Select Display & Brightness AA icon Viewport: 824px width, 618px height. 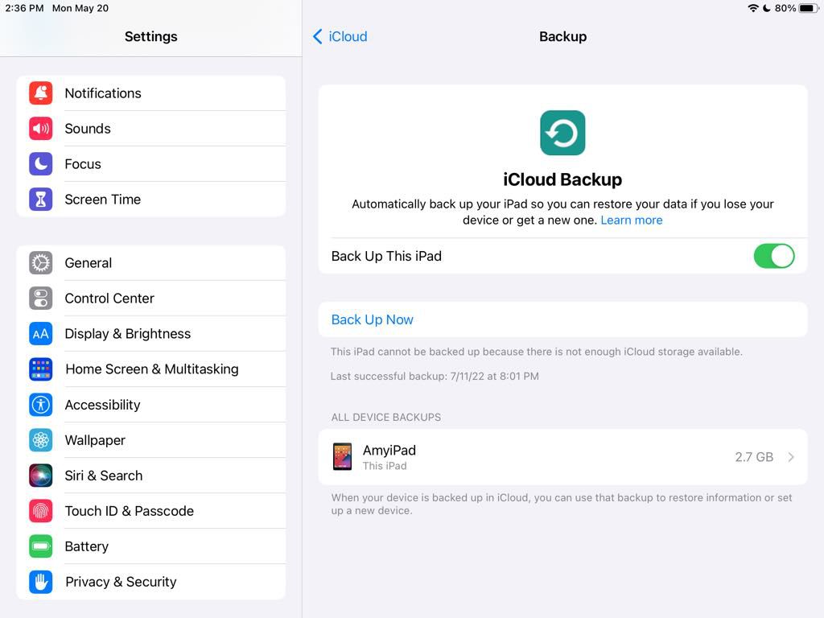point(40,334)
